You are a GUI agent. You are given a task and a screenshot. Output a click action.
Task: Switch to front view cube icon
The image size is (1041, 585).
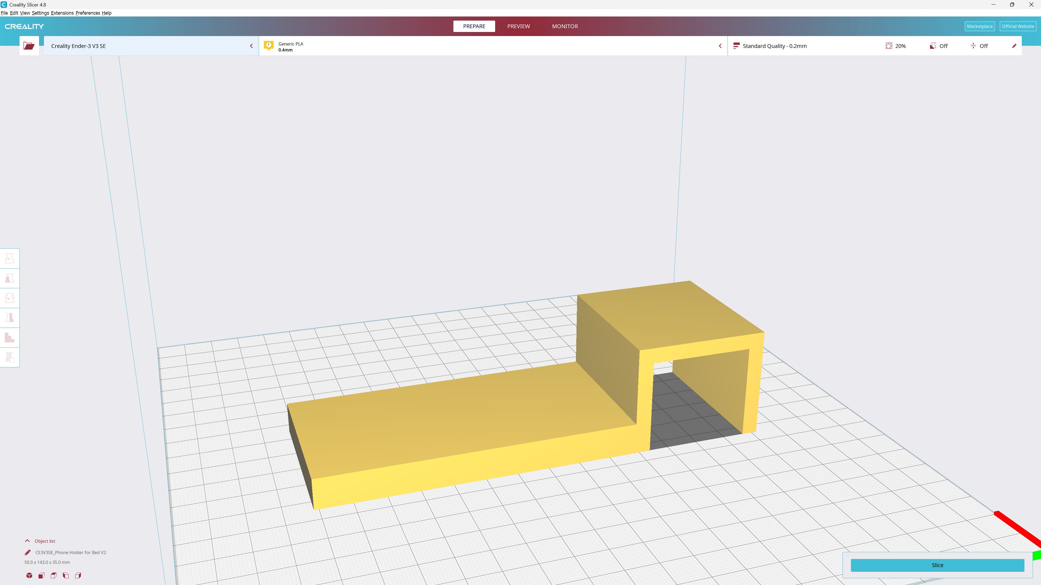[x=41, y=575]
